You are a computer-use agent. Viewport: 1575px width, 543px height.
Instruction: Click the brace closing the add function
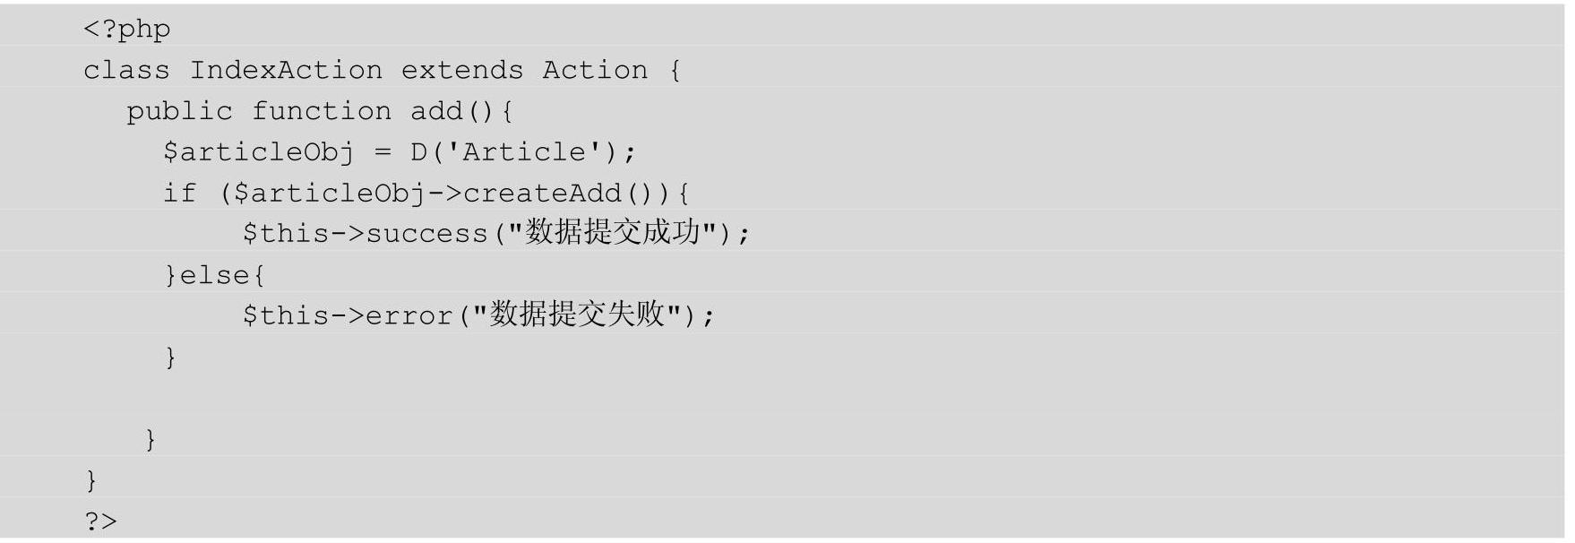click(x=151, y=440)
